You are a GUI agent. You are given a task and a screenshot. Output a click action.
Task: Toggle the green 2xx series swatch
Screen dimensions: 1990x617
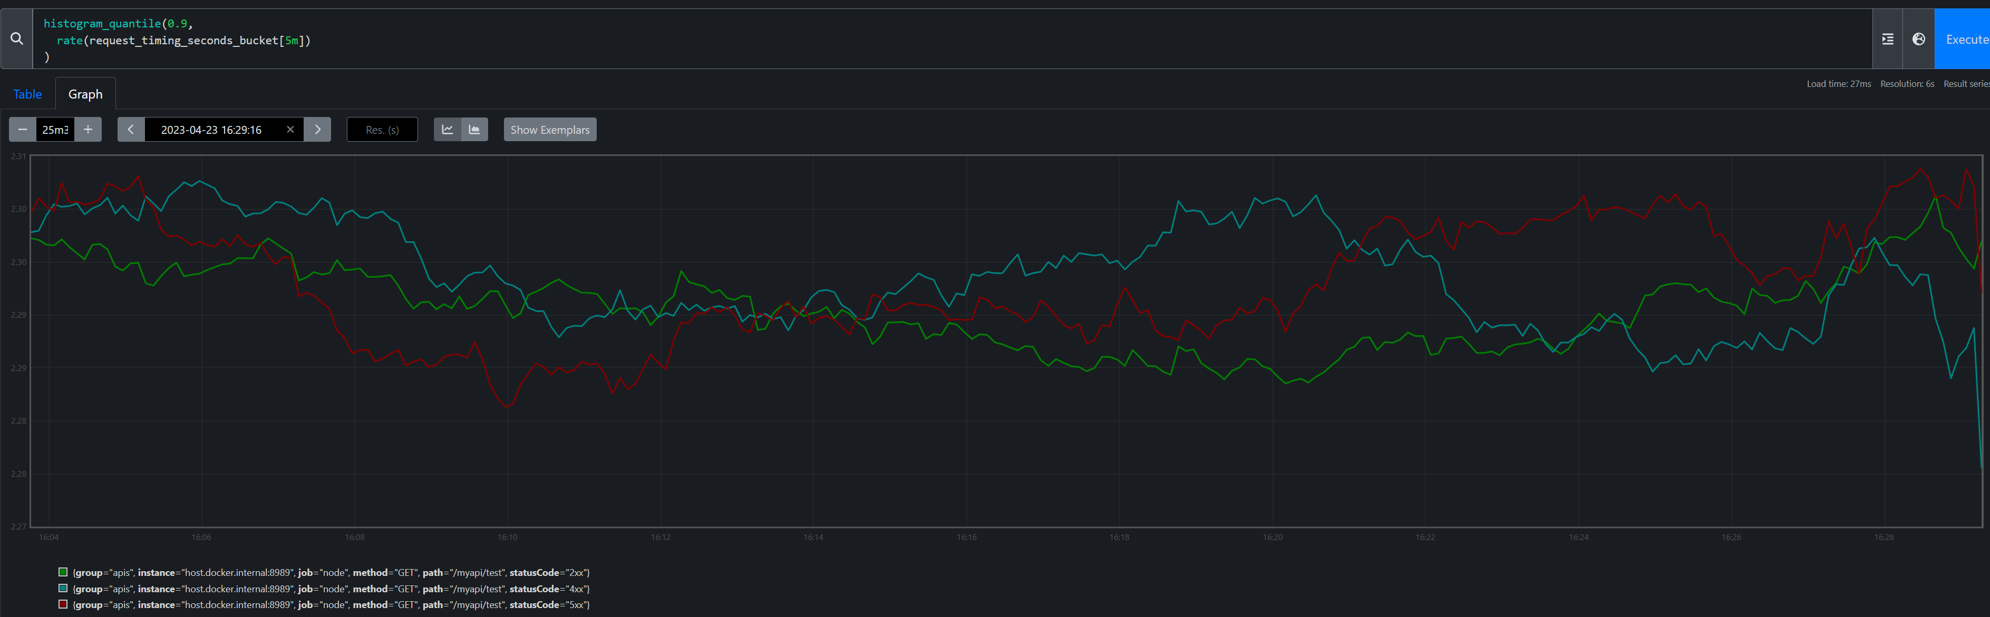(63, 572)
